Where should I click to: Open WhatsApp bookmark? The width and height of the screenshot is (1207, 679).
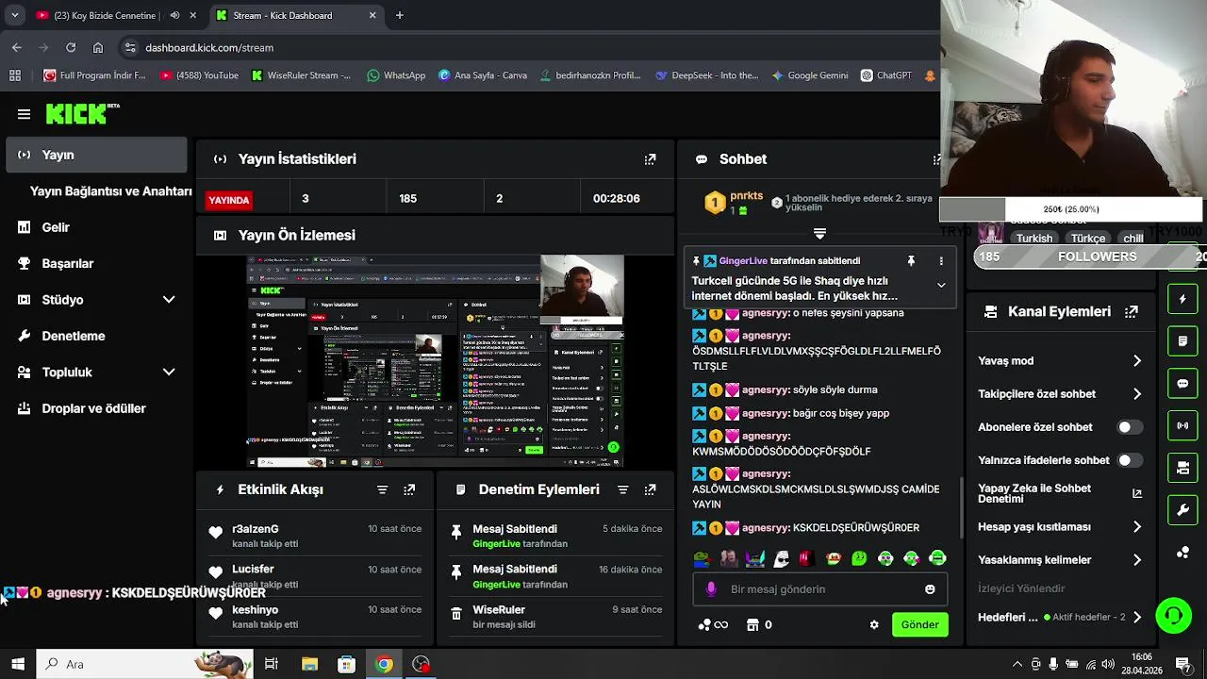[x=396, y=75]
